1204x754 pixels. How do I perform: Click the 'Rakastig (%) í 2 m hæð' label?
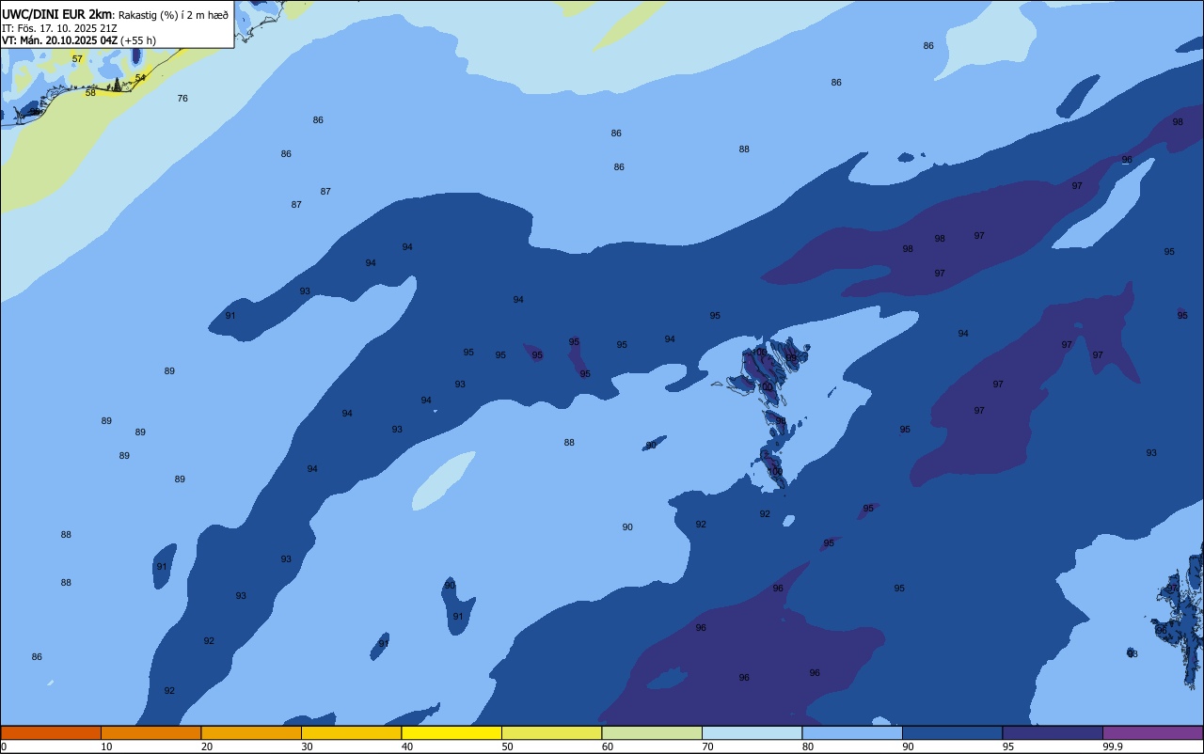[x=173, y=14]
